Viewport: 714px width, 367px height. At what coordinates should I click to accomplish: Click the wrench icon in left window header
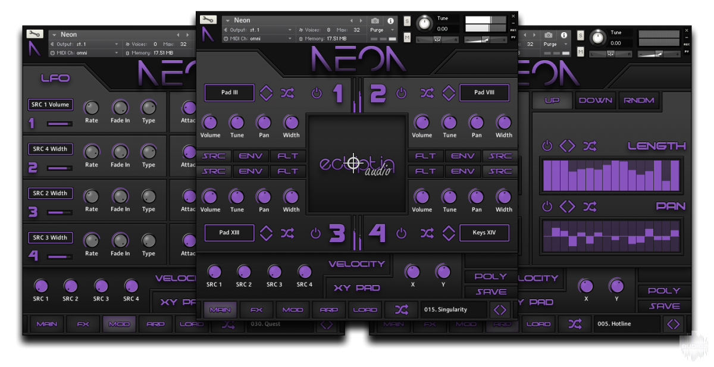coord(34,33)
